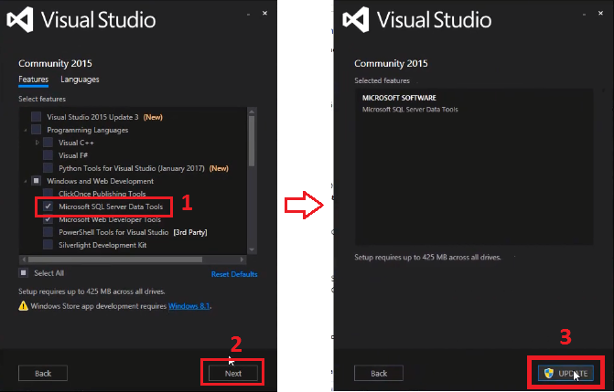Close the right setup window
Viewport: 614px width, 392px height.
[x=600, y=14]
